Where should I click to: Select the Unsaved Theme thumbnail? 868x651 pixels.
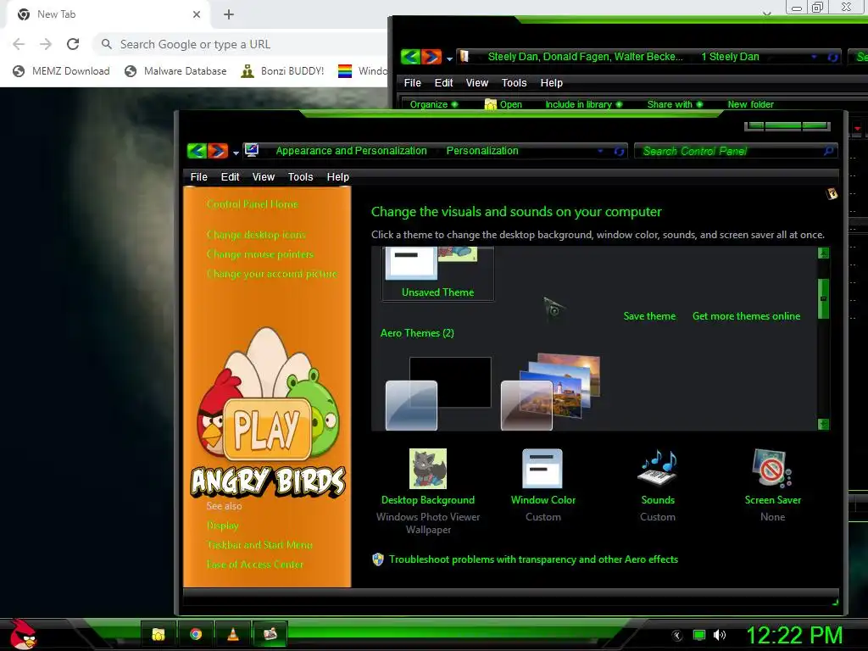437,274
